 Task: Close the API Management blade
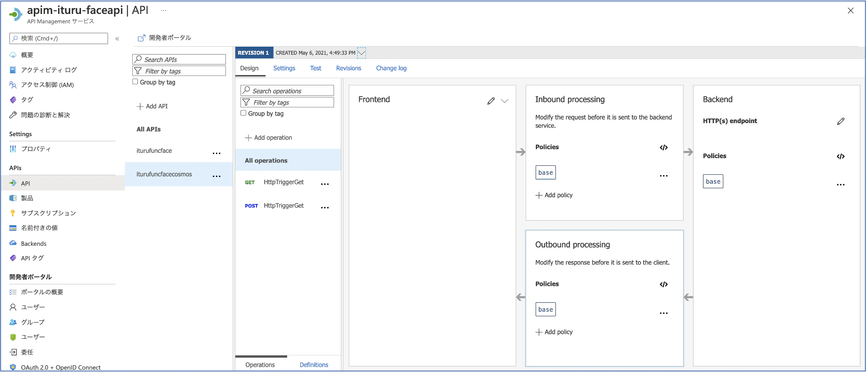tap(851, 11)
